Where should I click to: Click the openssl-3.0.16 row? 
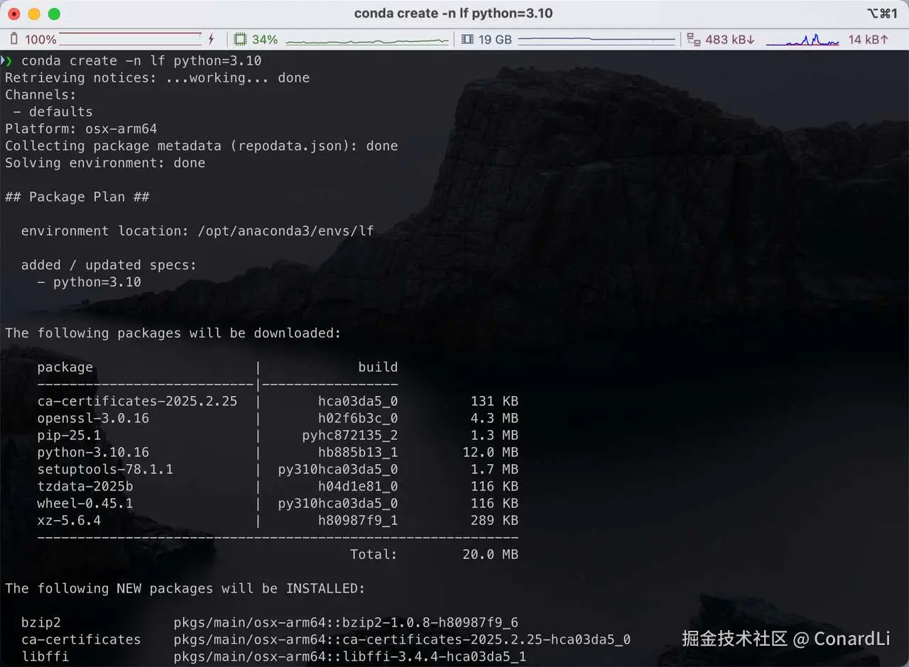pyautogui.click(x=278, y=419)
